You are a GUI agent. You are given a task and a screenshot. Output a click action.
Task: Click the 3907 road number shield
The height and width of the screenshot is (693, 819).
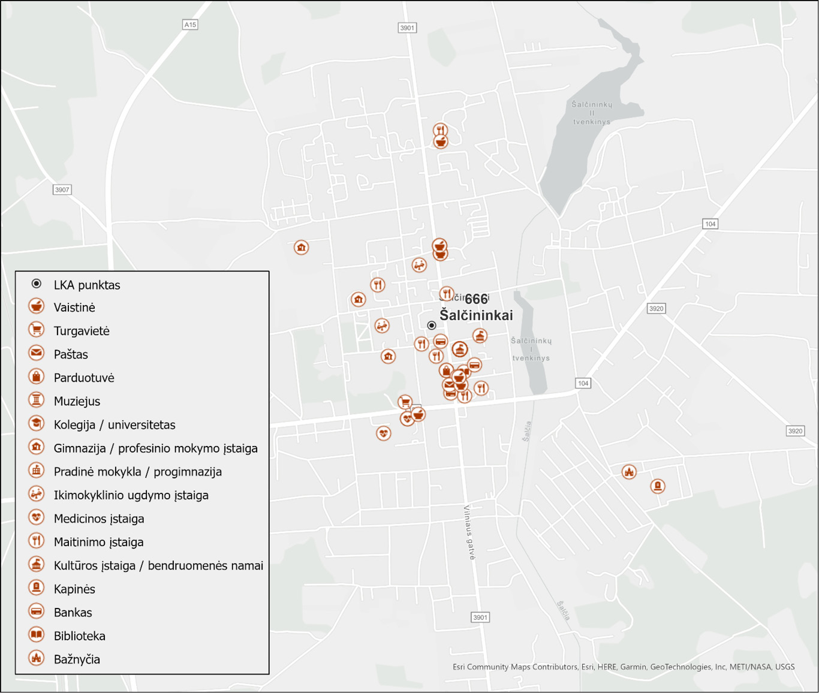(x=62, y=189)
